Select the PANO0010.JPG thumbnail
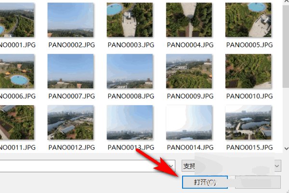This screenshot has width=289, height=193. click(248, 71)
